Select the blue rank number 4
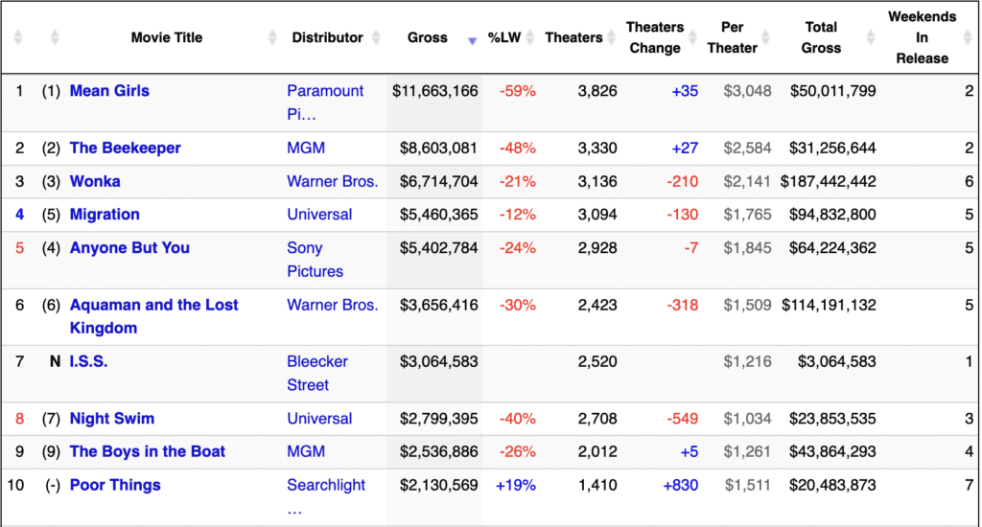This screenshot has height=527, width=982. click(19, 215)
